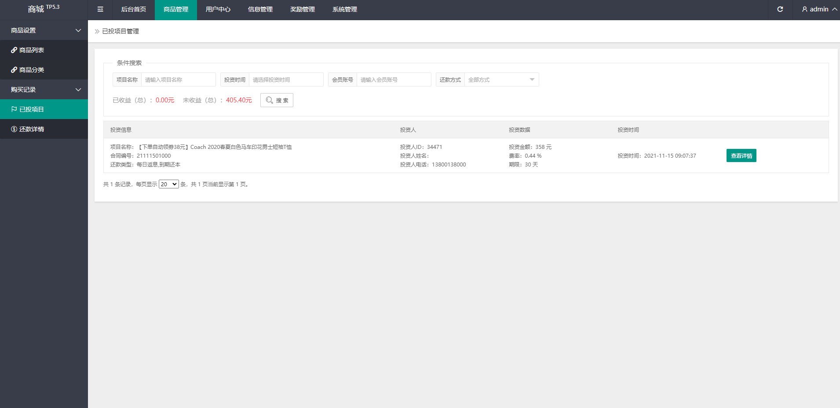
Task: Go to 后台首页 in top navigation
Action: (133, 9)
